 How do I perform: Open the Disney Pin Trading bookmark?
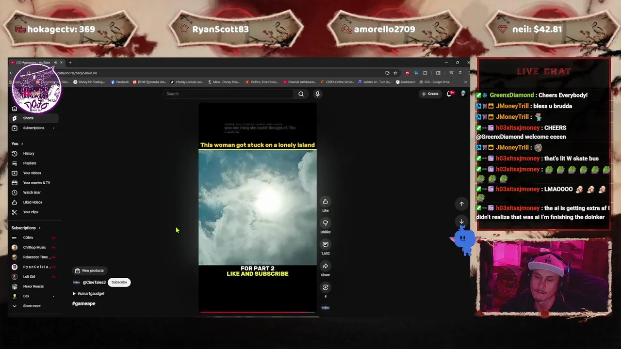click(89, 82)
